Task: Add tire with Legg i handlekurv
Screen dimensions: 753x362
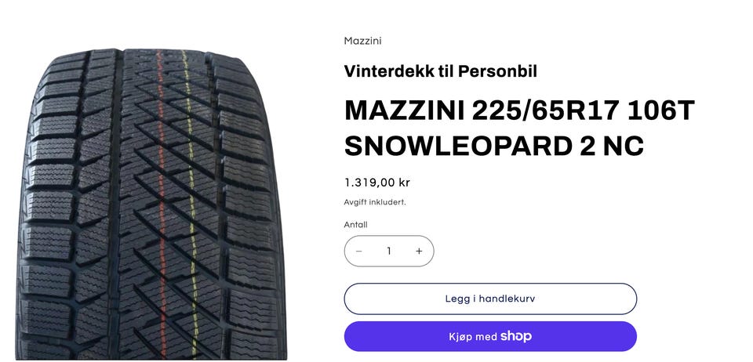Action: tap(490, 299)
